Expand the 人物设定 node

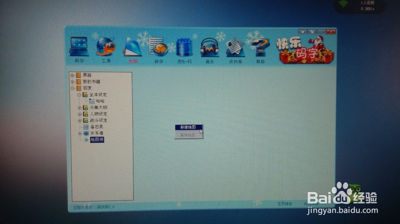(x=79, y=114)
